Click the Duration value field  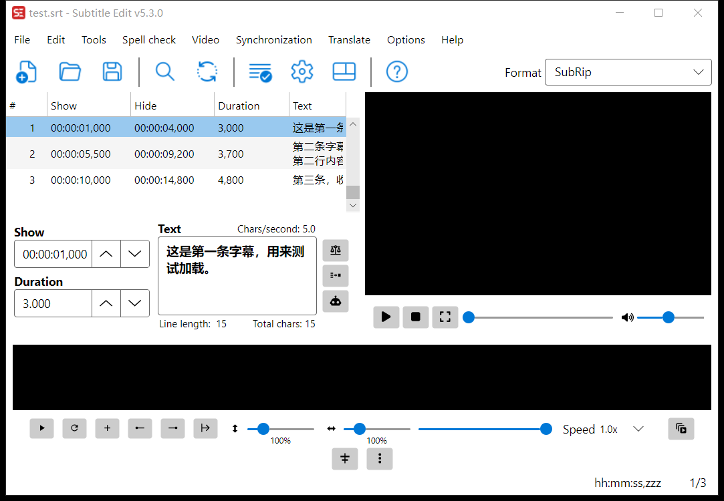coord(53,303)
